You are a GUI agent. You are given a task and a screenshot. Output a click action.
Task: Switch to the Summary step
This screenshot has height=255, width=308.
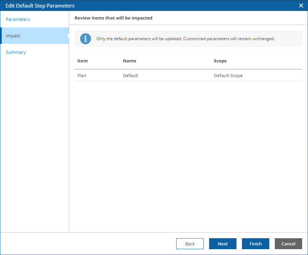[16, 52]
